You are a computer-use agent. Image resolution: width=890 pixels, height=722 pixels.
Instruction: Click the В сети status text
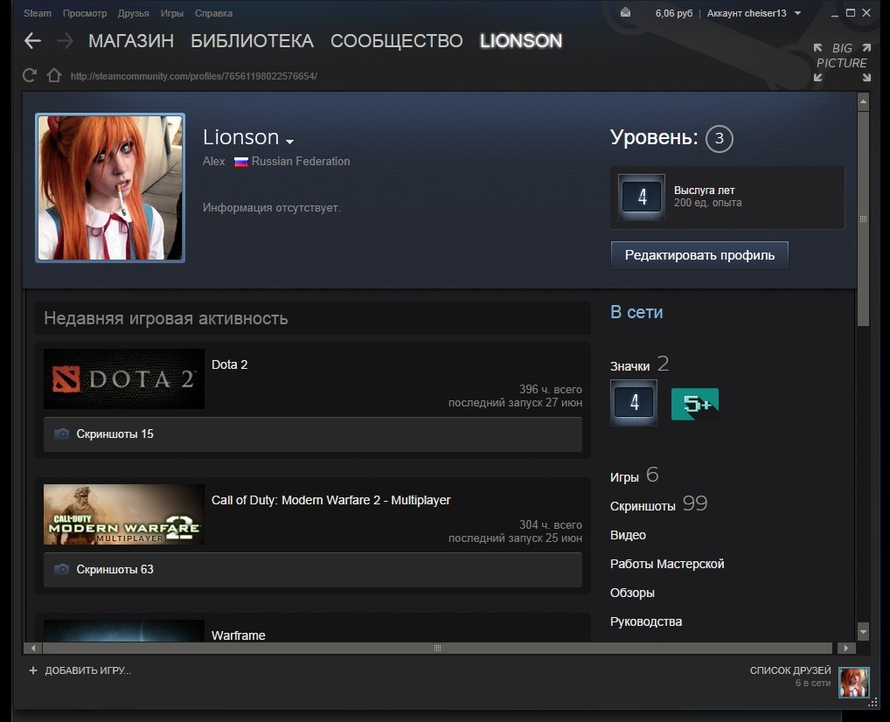point(636,312)
